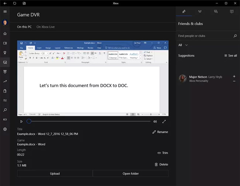Click the Search icon in sidebar
This screenshot has height=186, width=240.
click(x=5, y=110)
